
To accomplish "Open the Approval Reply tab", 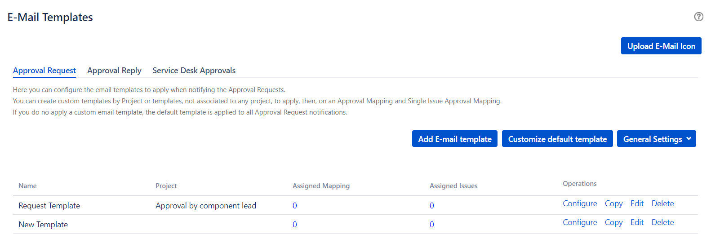I will tap(114, 71).
